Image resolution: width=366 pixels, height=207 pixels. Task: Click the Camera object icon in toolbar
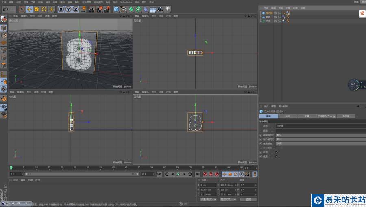160,9
